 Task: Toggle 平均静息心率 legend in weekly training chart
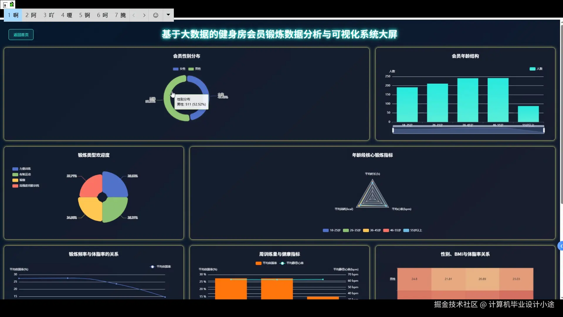[x=292, y=263]
